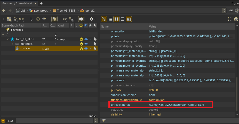Select the primvars:st attribute row
The width and height of the screenshot is (239, 124).
167,80
